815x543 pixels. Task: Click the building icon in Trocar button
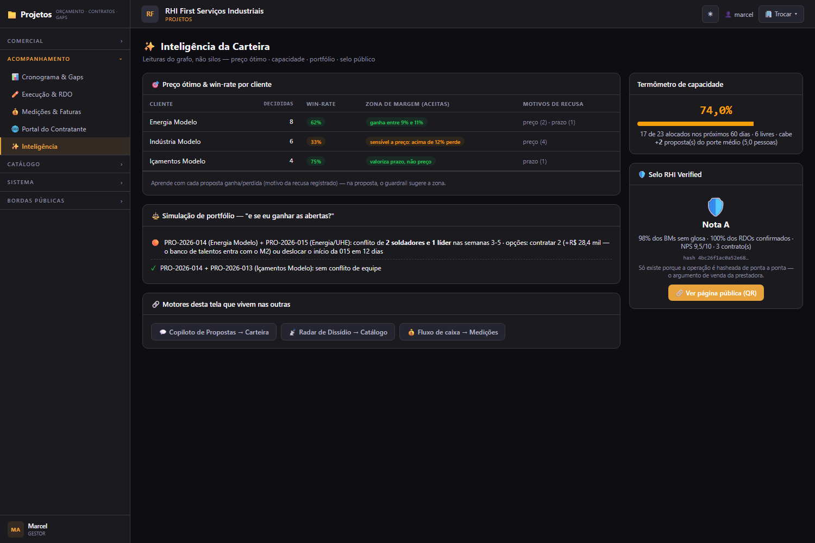(x=768, y=14)
